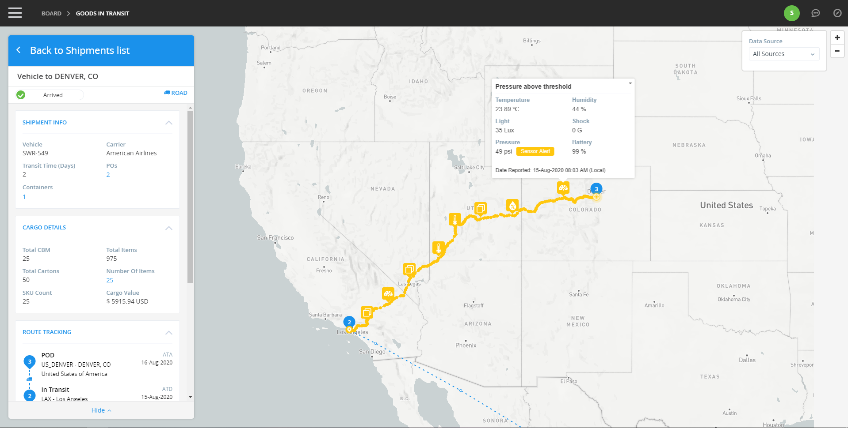Click the route stop marker 2 near Los Angeles
The image size is (848, 428).
(x=349, y=322)
